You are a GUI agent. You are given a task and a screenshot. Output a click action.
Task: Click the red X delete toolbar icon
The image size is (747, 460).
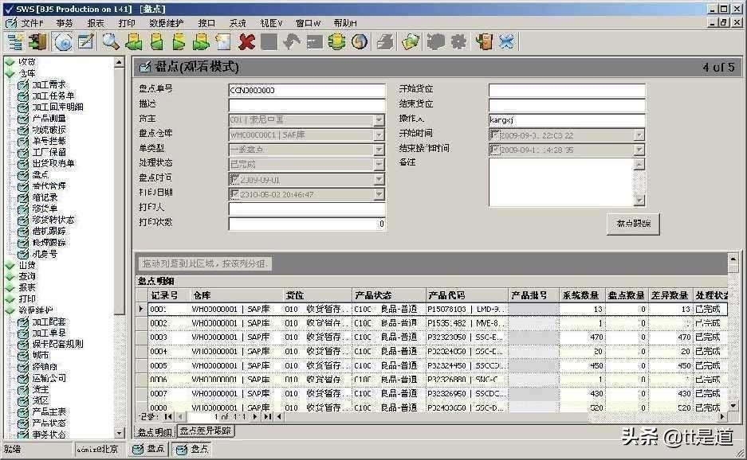246,42
